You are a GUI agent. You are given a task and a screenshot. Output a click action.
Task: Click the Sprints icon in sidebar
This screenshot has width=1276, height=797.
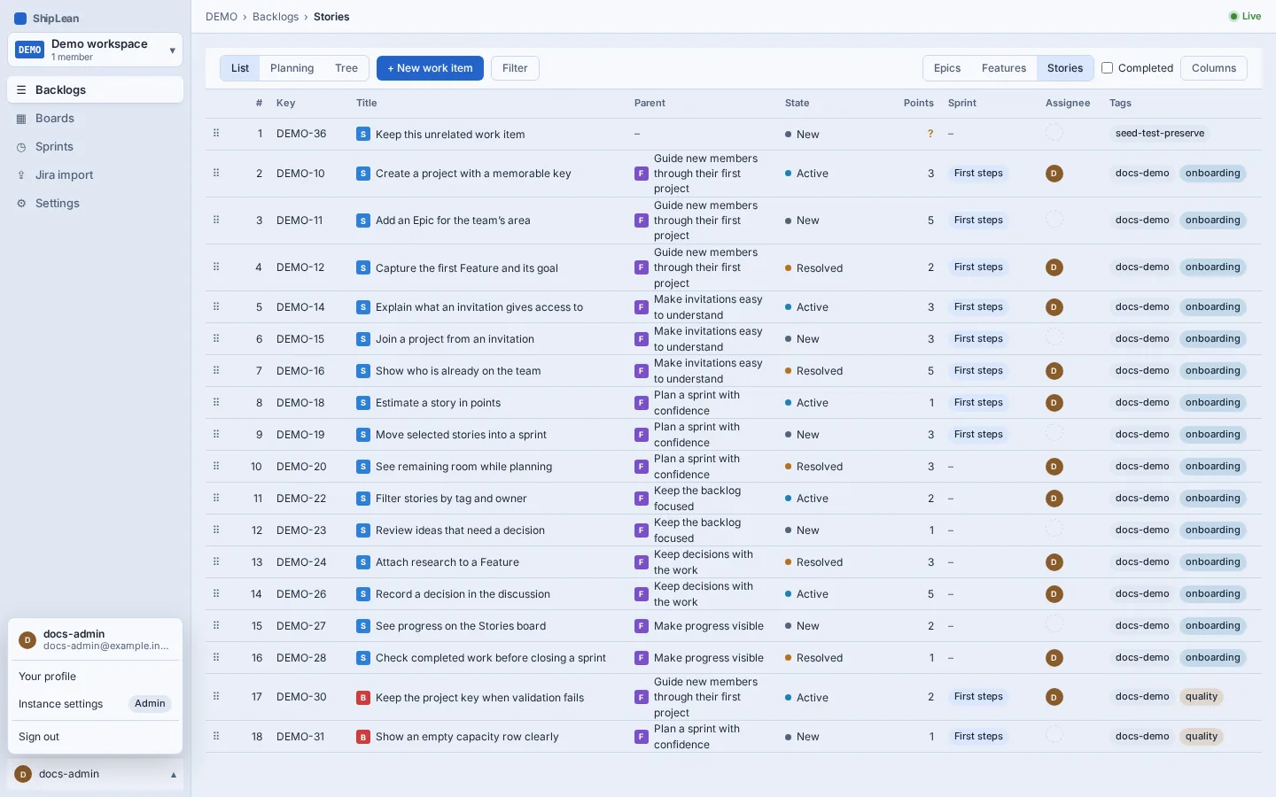coord(21,147)
